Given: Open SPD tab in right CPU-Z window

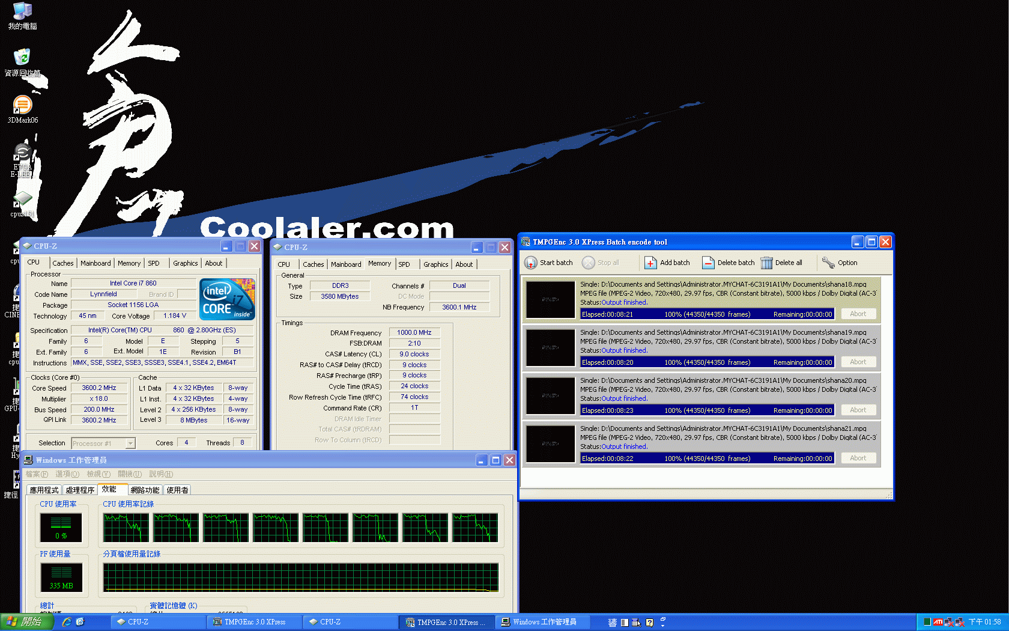Looking at the screenshot, I should pos(404,264).
